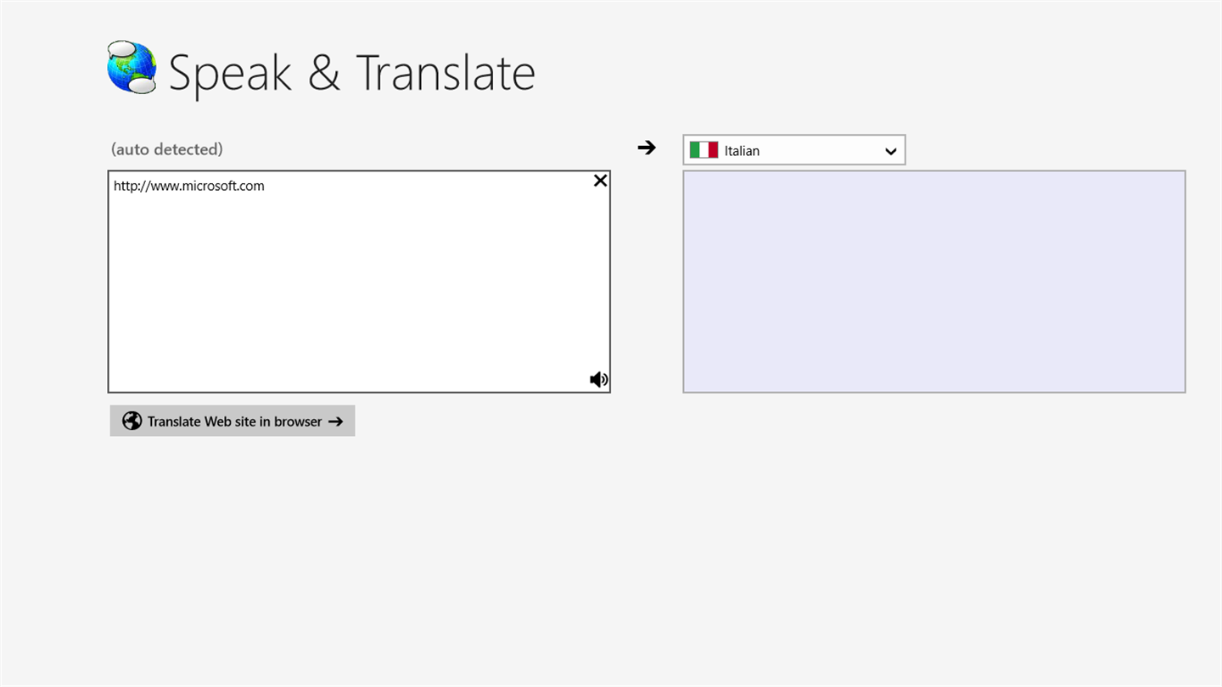1222x687 pixels.
Task: Click the Italian flag icon
Action: [x=703, y=150]
